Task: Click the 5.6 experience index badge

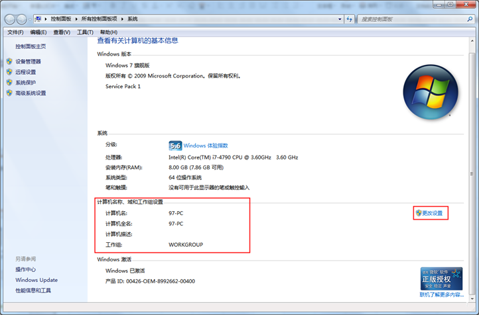Action: (175, 146)
